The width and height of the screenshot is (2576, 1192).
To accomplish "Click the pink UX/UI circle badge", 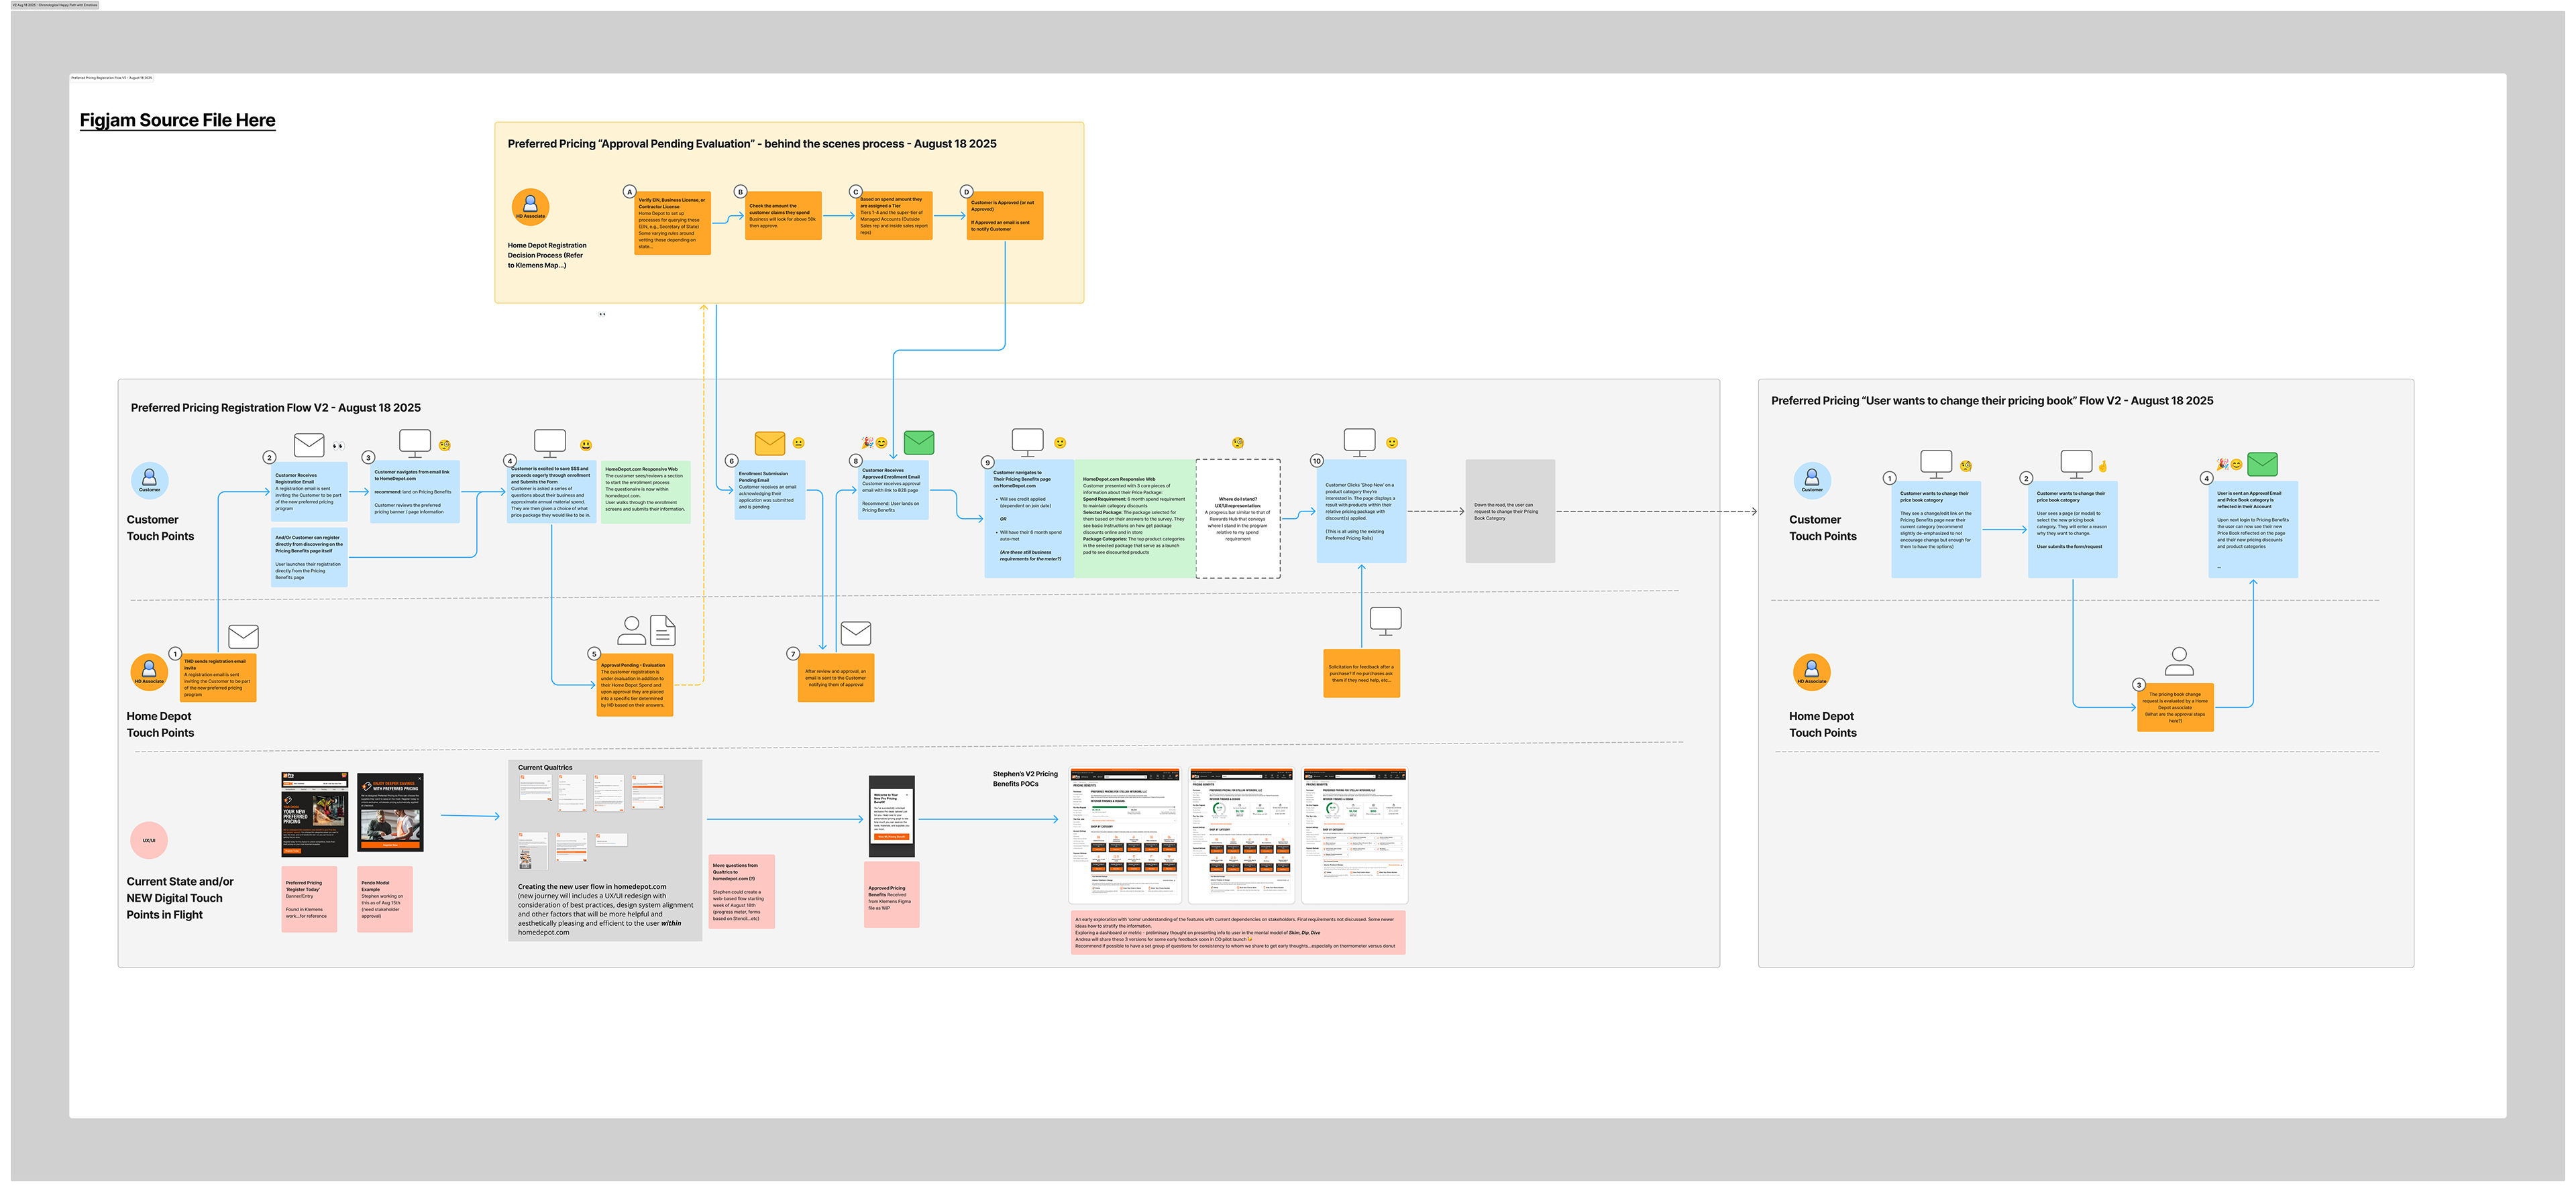I will pyautogui.click(x=149, y=840).
